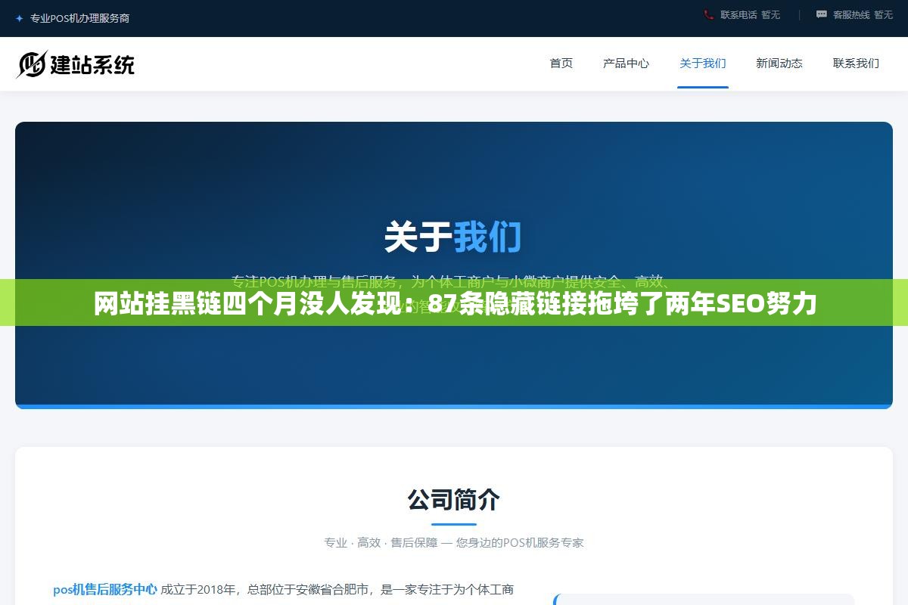Screen dimensions: 908x605
Task: Select the 关于我们 navigation tab
Action: click(703, 64)
